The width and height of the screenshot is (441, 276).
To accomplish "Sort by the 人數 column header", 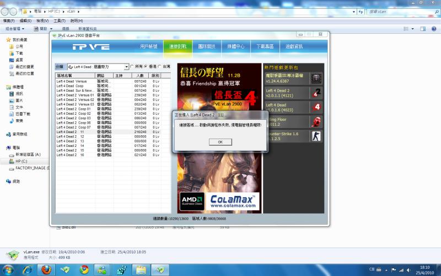I will tap(141, 76).
